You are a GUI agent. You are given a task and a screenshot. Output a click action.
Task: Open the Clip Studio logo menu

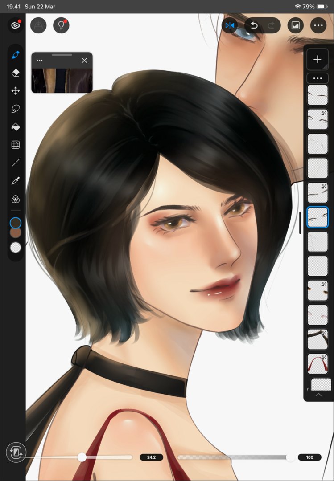[x=15, y=25]
